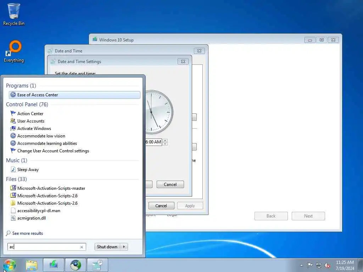Click the time input field

pyautogui.click(x=153, y=142)
